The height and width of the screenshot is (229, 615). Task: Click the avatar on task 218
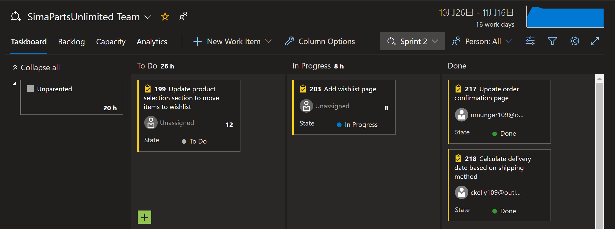[x=462, y=192]
